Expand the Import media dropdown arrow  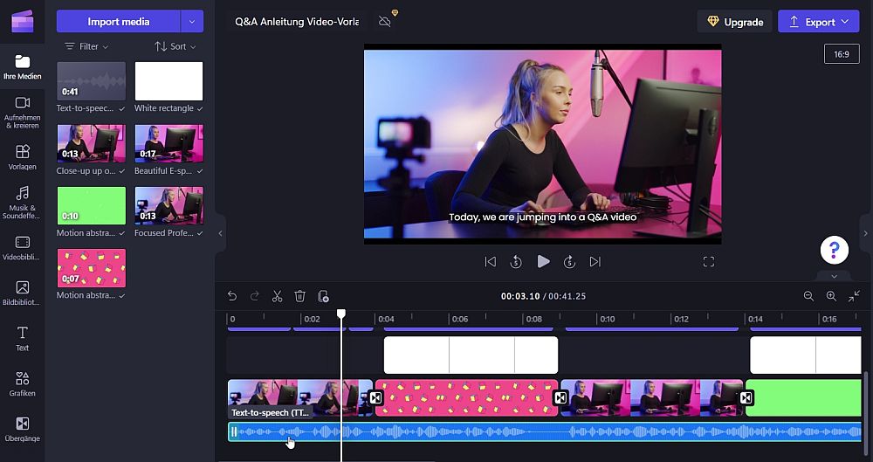click(x=192, y=22)
